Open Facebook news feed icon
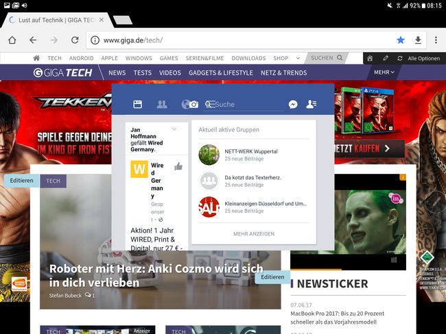Screen dimensions: 446x334 [x=138, y=105]
